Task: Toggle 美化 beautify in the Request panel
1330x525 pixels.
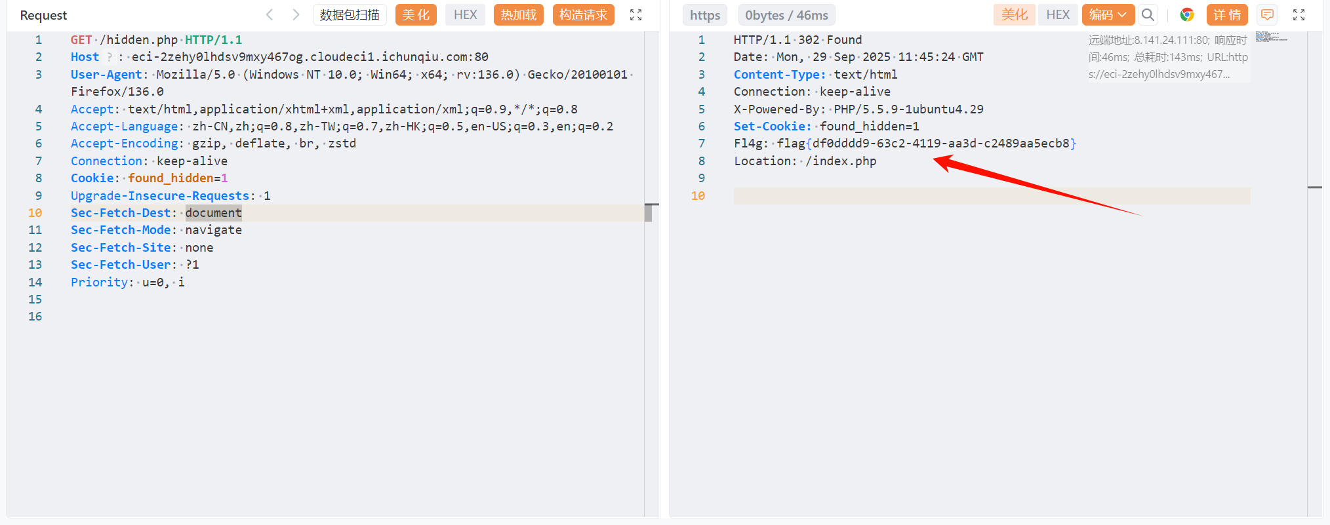Action: pos(415,14)
